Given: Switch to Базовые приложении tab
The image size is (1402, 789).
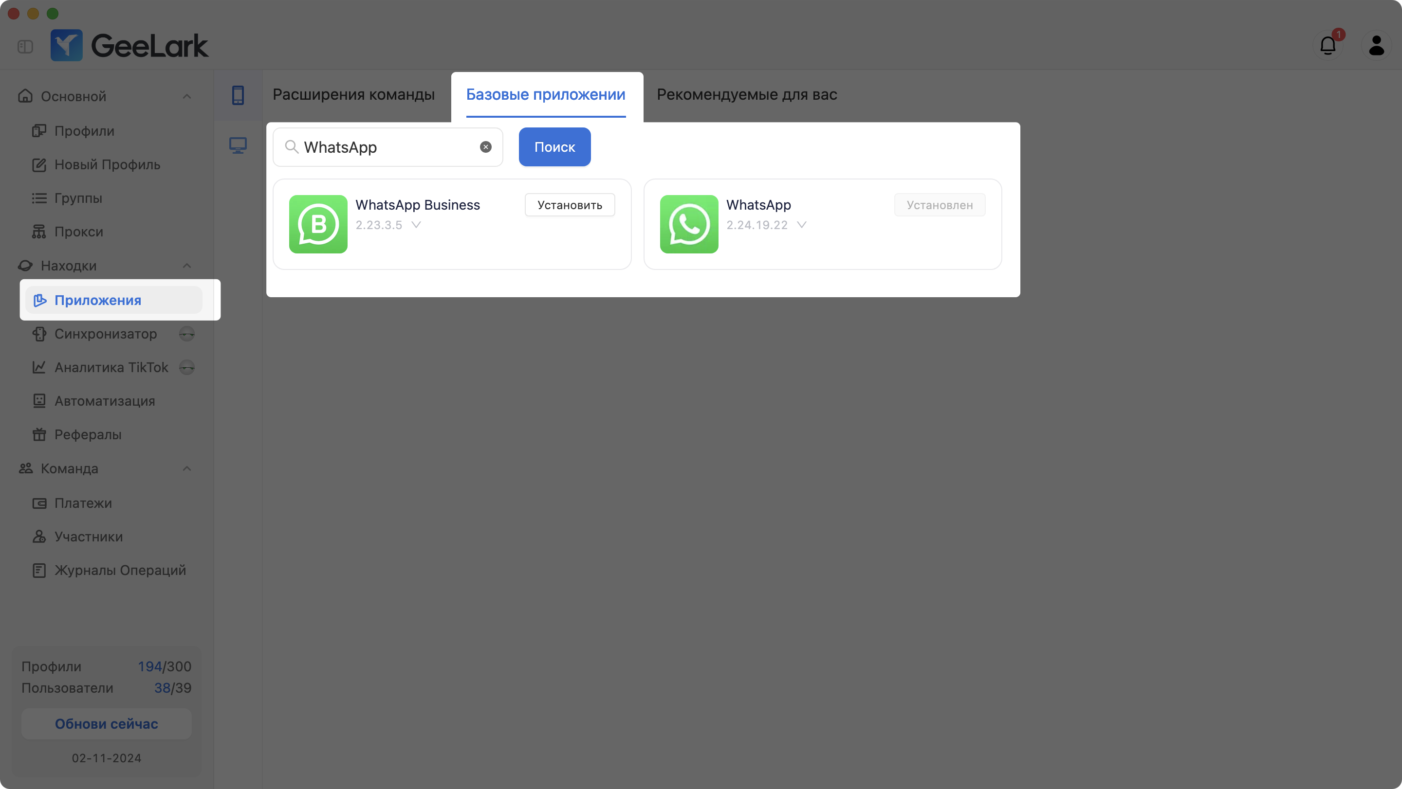Looking at the screenshot, I should point(546,95).
